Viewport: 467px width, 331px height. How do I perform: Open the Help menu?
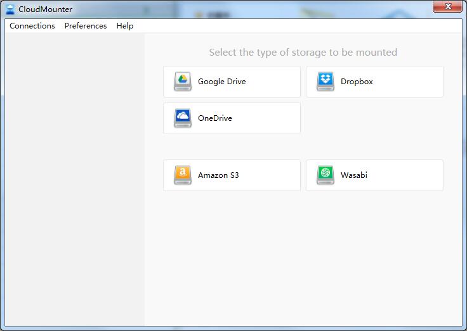coord(125,26)
